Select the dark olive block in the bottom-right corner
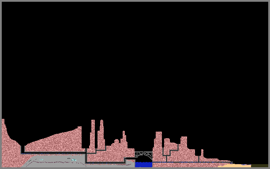Screen dimensions: 270x169 coord(259,166)
